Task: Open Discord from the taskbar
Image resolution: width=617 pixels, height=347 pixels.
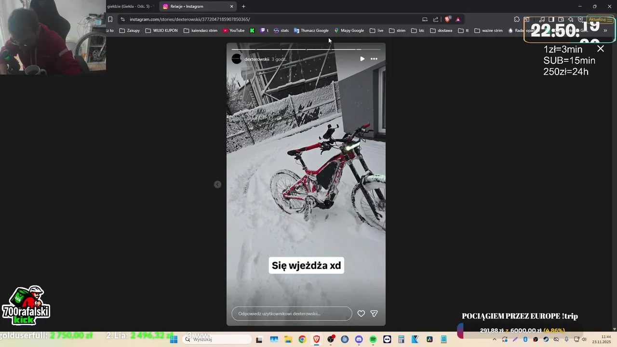Action: pyautogui.click(x=359, y=339)
